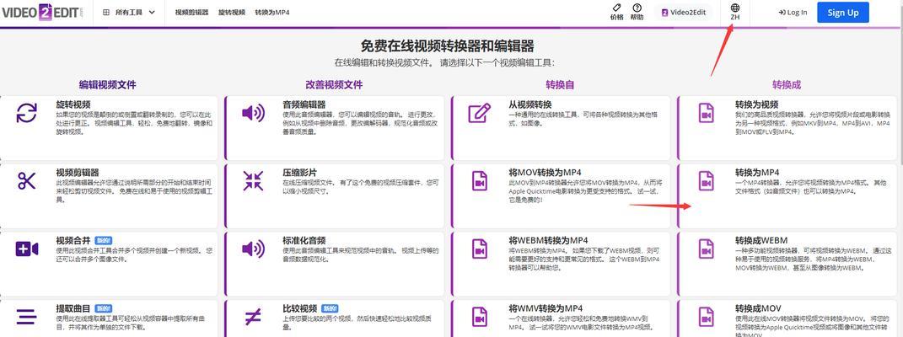Image resolution: width=903 pixels, height=337 pixels.
Task: Click the 比较视频 not-equal icon
Action: point(253,316)
